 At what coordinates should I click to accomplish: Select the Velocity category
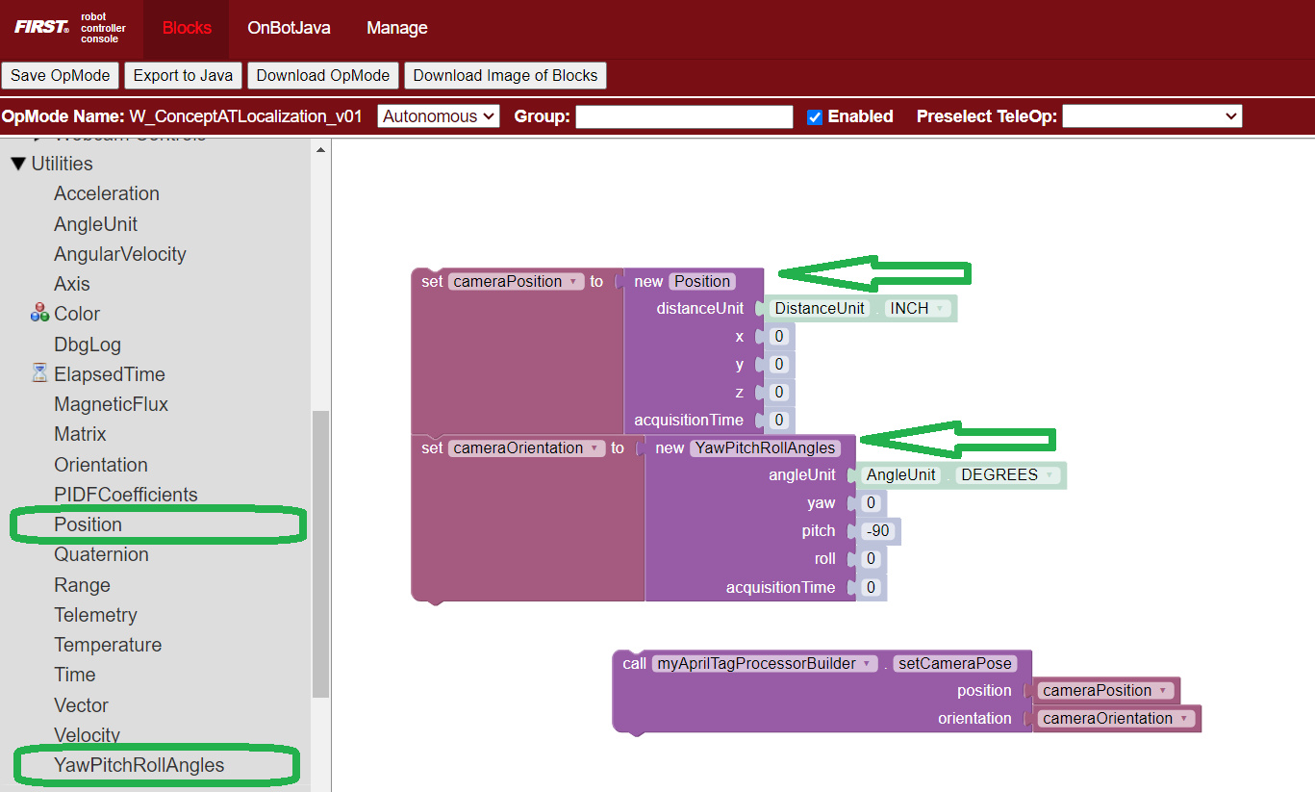(87, 735)
